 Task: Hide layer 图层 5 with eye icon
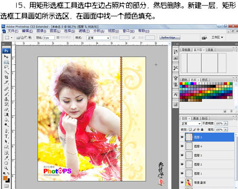point(182,137)
